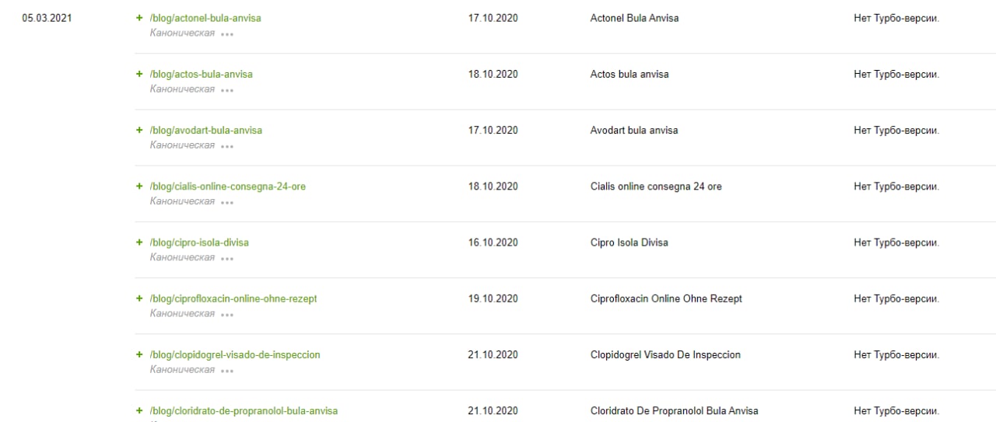Click the ellipsis under /blog/ciprofloxacin-online-ohne-rezept
The height and width of the screenshot is (422, 996).
coord(226,314)
